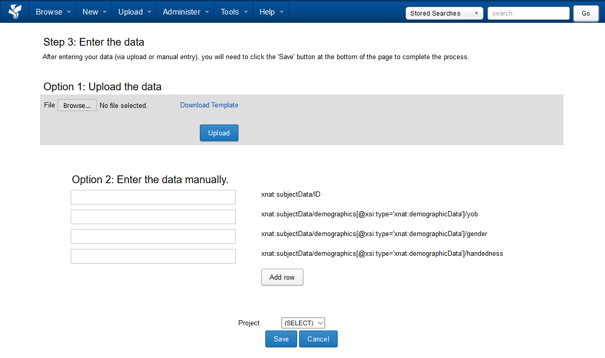Expand the Stored Searches dropdown

tap(444, 13)
